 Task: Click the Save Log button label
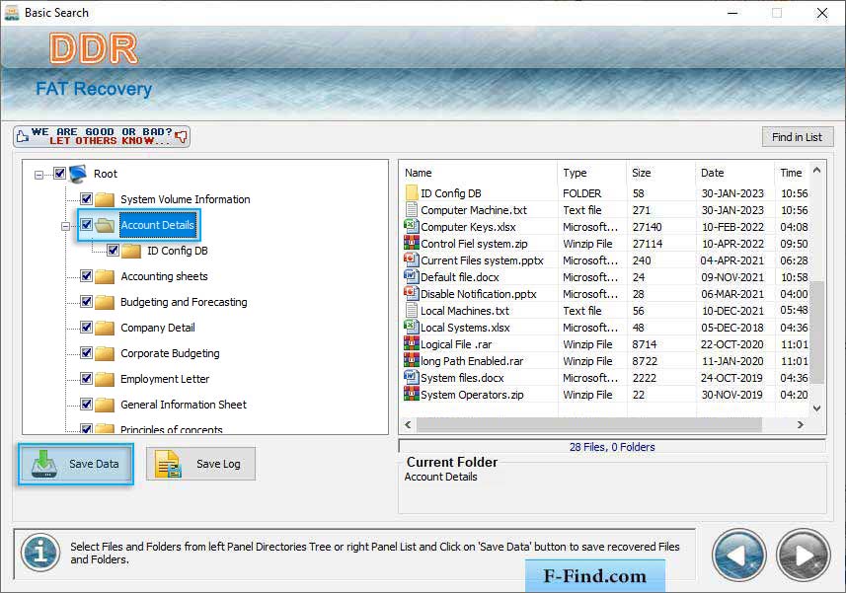click(x=218, y=464)
